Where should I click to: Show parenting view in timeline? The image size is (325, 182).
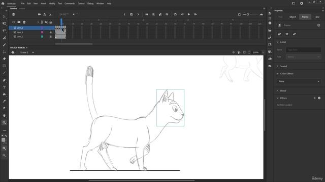click(x=45, y=15)
